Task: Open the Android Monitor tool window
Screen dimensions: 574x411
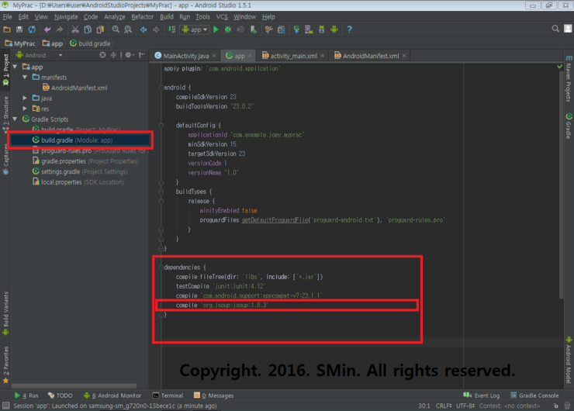Action: tap(112, 395)
